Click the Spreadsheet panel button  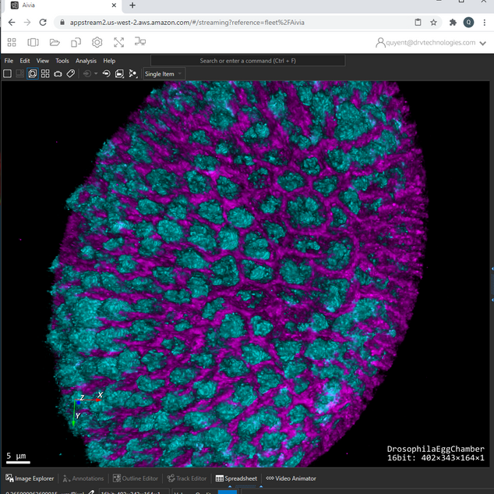click(x=236, y=478)
